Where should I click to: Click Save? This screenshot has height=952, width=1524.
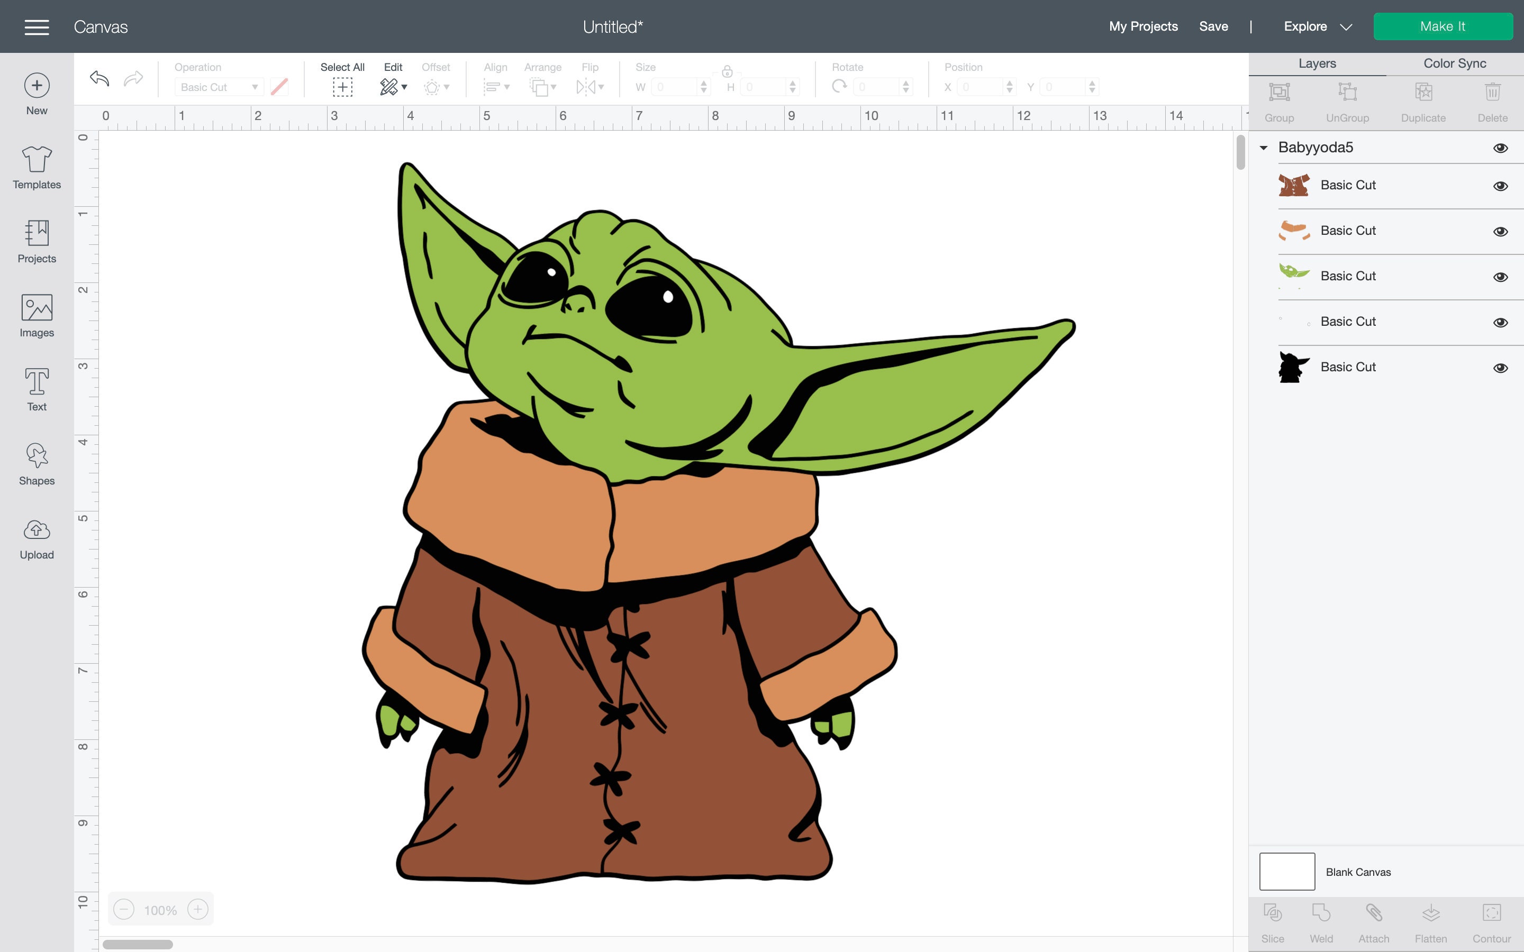pos(1213,26)
